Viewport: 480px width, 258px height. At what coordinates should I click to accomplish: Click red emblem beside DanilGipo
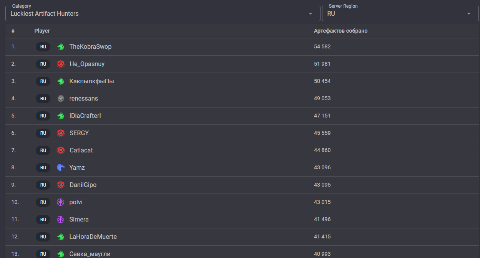[61, 185]
